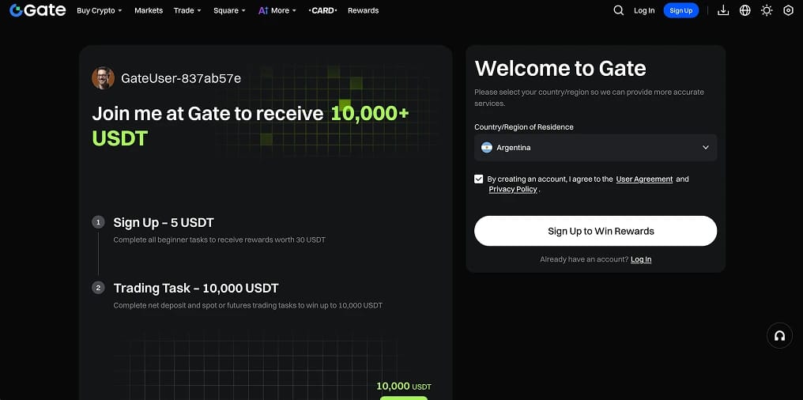Open the Privacy Policy link
The image size is (803, 400).
pyautogui.click(x=513, y=189)
